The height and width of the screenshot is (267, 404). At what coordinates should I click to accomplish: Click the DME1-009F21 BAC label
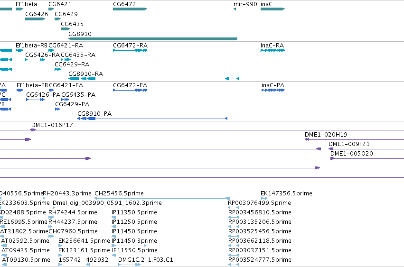pos(349,144)
